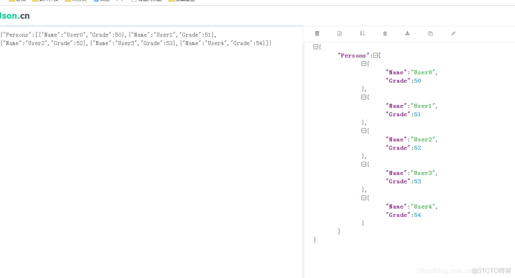Select the grade value 53
515x278 pixels.
(x=418, y=181)
